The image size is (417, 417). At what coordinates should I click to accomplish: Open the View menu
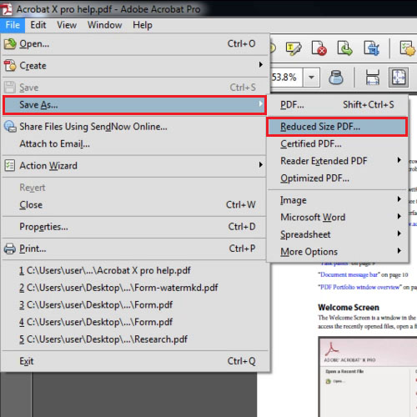(x=67, y=25)
